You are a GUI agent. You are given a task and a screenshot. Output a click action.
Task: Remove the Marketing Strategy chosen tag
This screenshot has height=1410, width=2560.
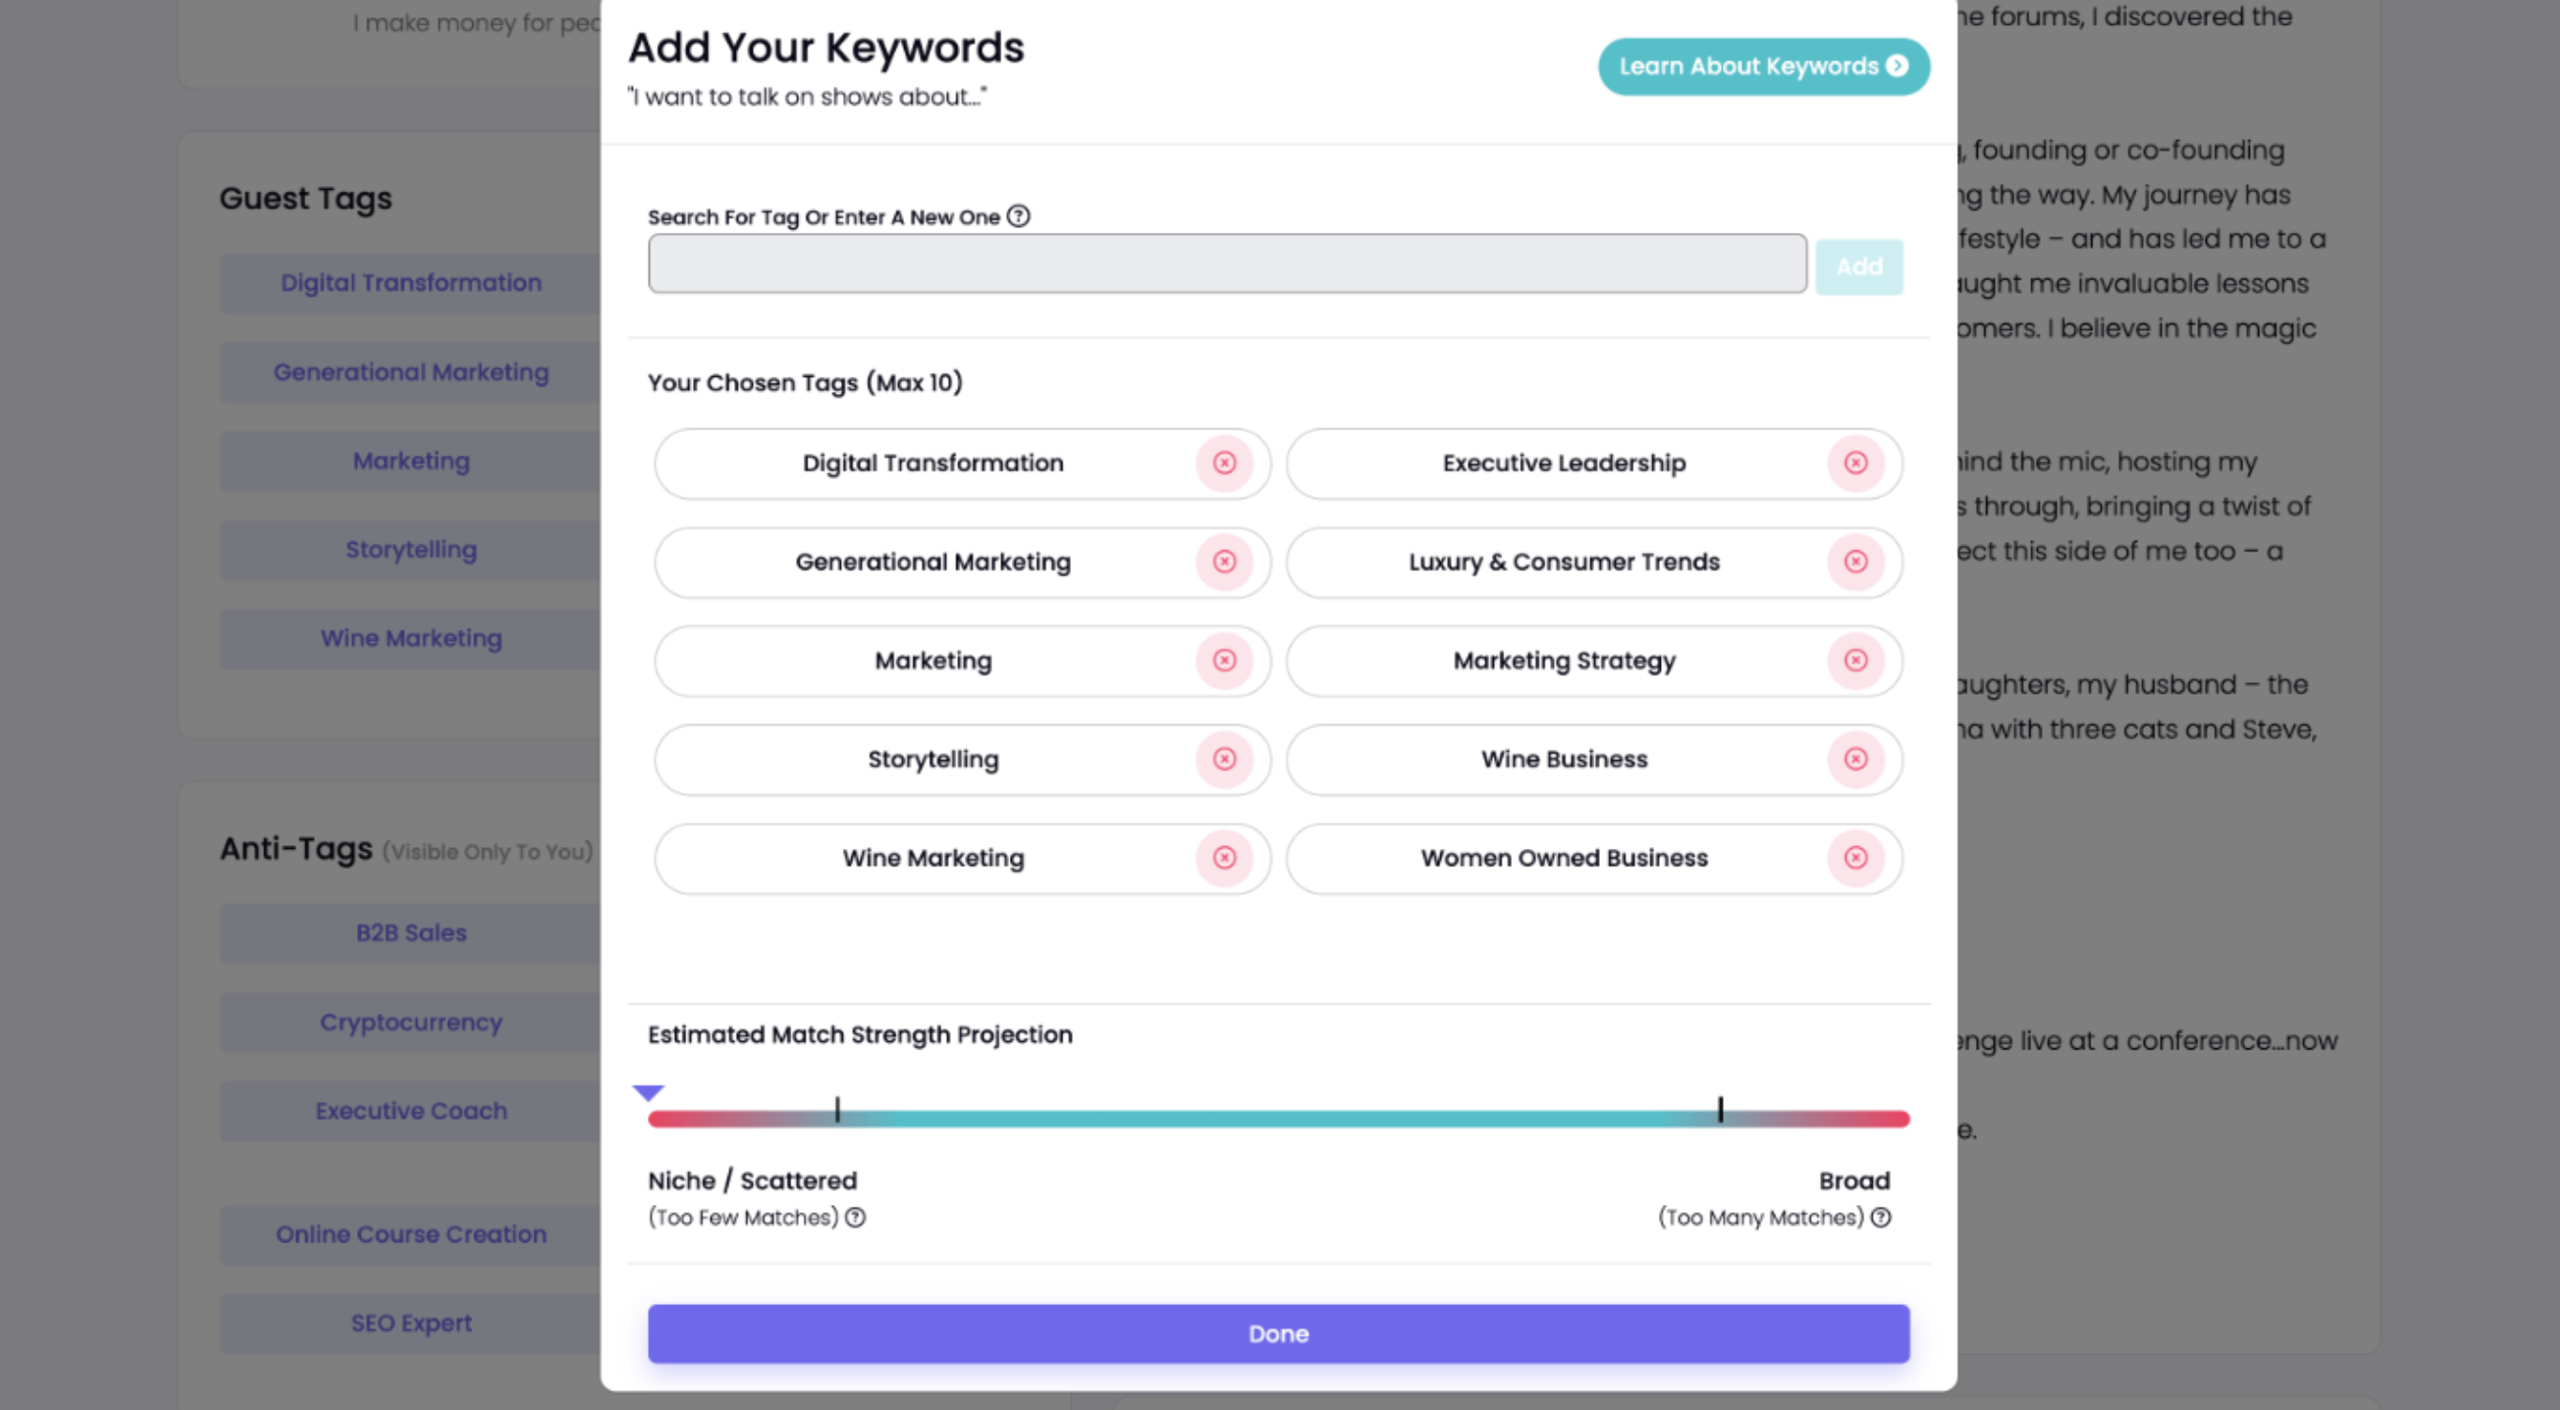pyautogui.click(x=1857, y=660)
